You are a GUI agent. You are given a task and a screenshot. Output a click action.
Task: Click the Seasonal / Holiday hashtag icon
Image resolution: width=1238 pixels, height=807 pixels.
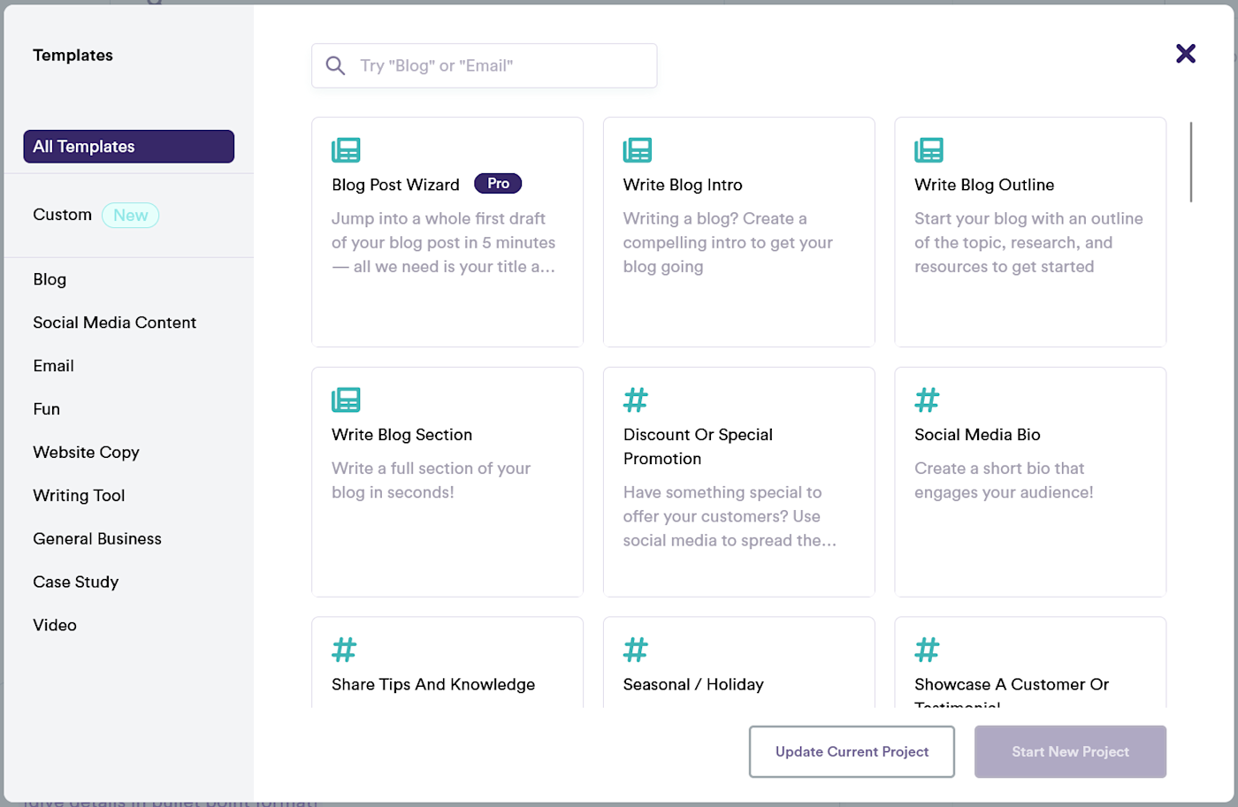pyautogui.click(x=636, y=650)
